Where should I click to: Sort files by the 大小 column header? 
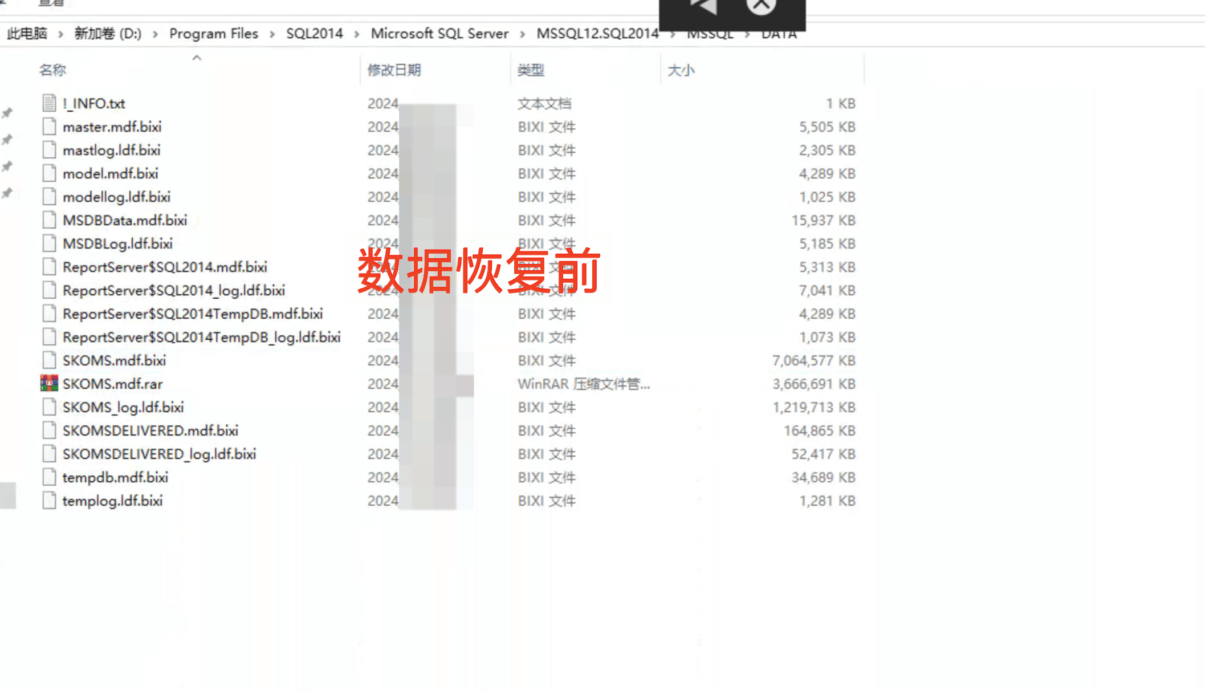click(x=681, y=70)
